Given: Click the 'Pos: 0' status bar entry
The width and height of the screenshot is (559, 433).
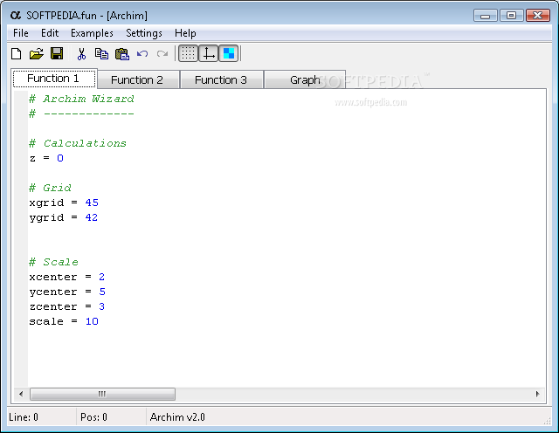Looking at the screenshot, I should tap(93, 417).
